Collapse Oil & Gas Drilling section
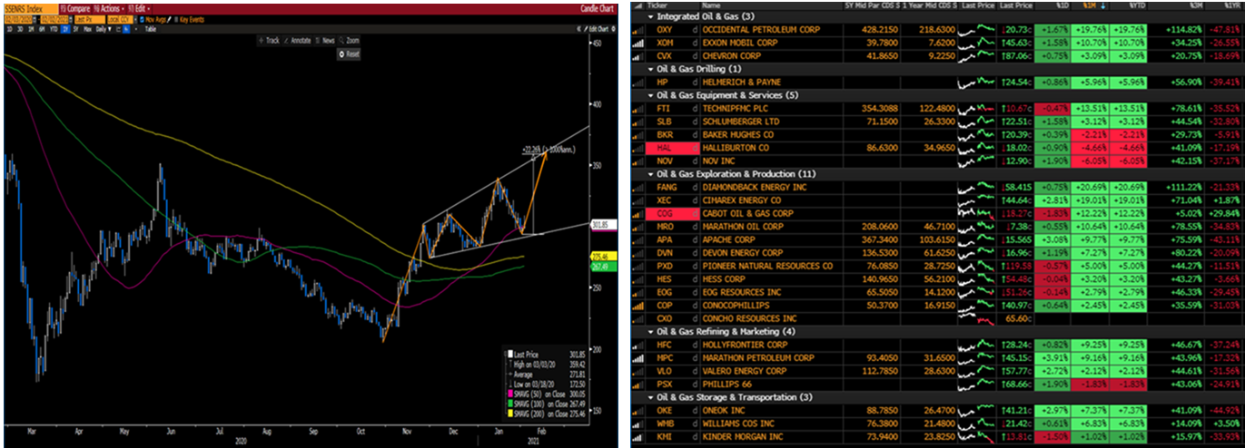The height and width of the screenshot is (448, 1245). pyautogui.click(x=650, y=68)
